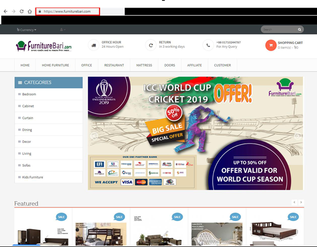Viewport: 317px width, 247px height.
Task: Open the featured wooden sofa bed product
Action: tap(275, 234)
